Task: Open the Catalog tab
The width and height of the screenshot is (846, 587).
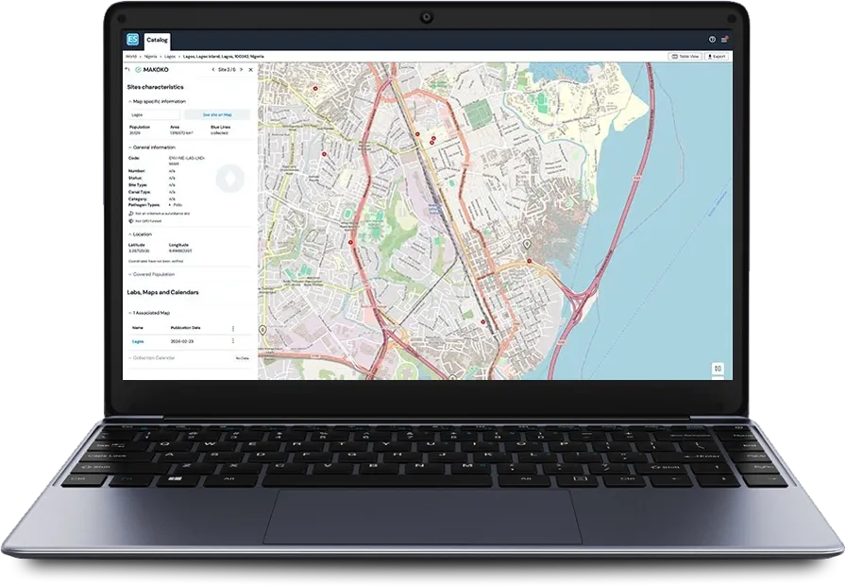Action: 157,40
